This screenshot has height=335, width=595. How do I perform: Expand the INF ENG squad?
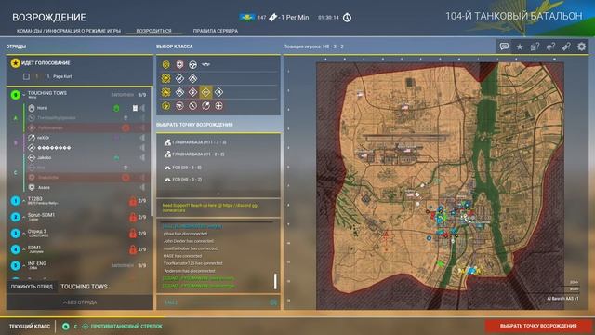click(24, 265)
